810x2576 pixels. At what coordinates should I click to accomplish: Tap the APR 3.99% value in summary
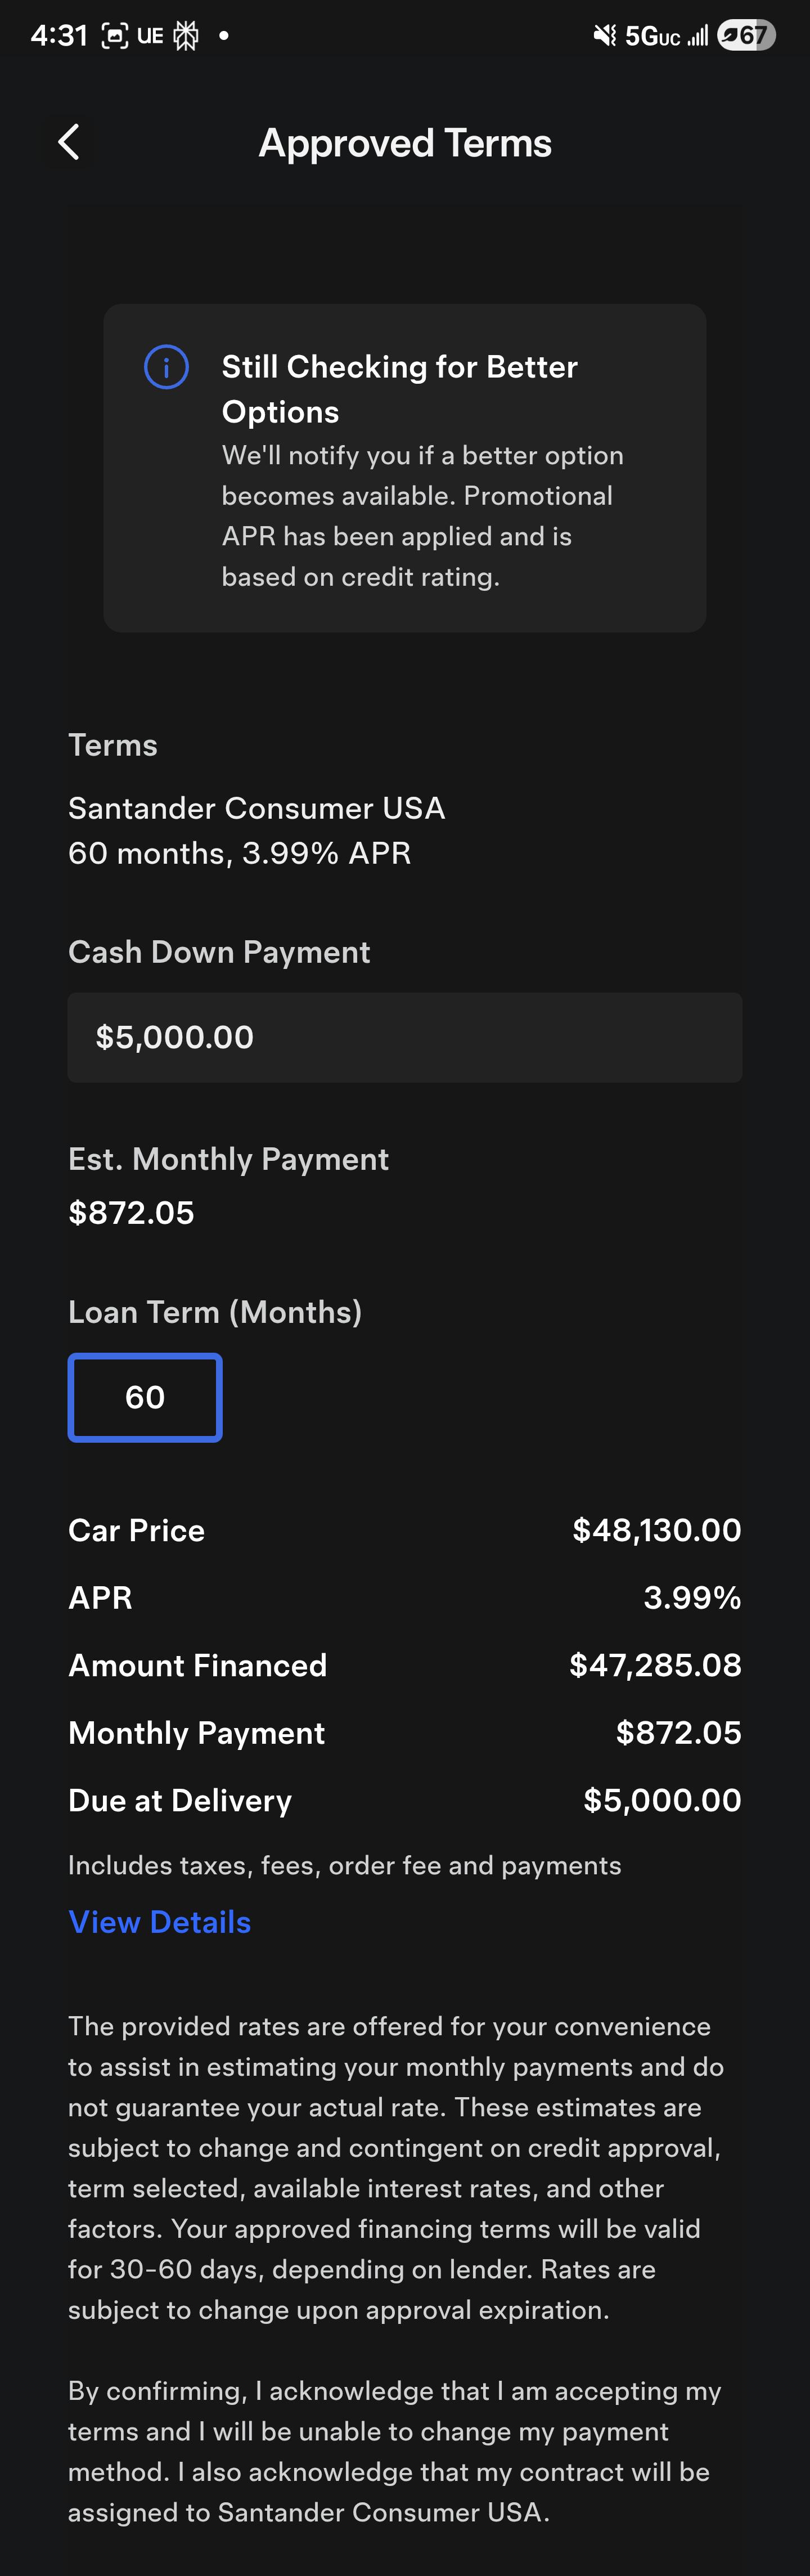(692, 1597)
